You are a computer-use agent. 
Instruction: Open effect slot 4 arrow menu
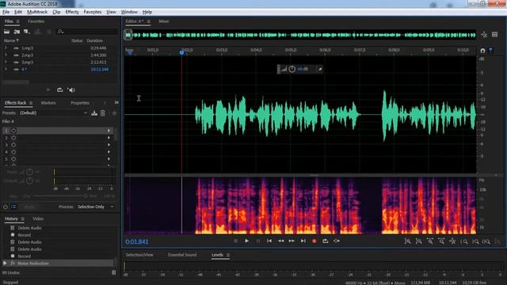109,152
